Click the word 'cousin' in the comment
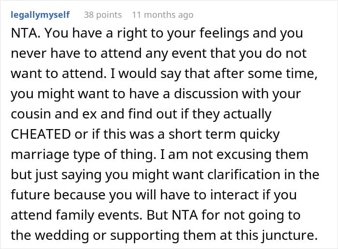Viewport: 338px width, 249px height. pyautogui.click(x=31, y=114)
